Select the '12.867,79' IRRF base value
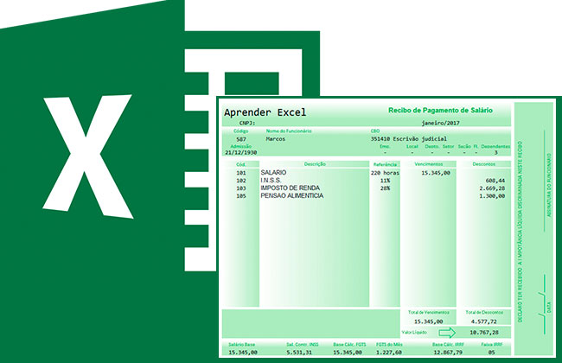The height and width of the screenshot is (363, 562). [x=448, y=353]
